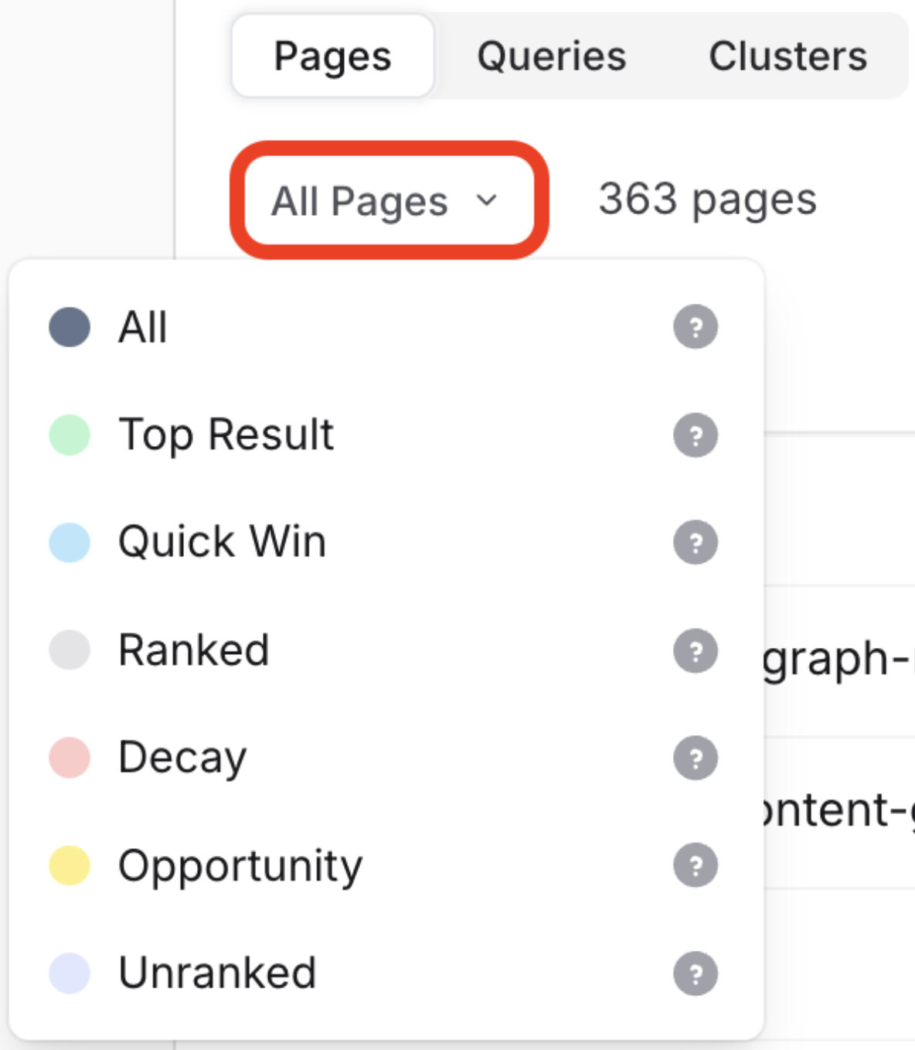Screen dimensions: 915x1050
Task: Click the help icon beside Opportunity
Action: [x=696, y=865]
